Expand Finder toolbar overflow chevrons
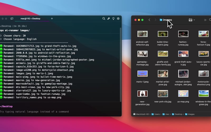The image size is (211, 132). point(205,20)
